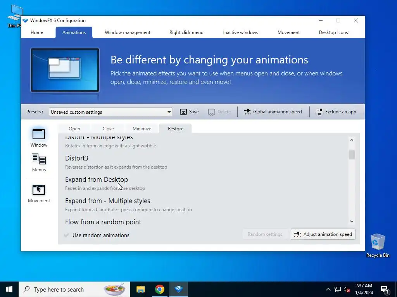Click the animation list scroll down arrow

[352, 222]
